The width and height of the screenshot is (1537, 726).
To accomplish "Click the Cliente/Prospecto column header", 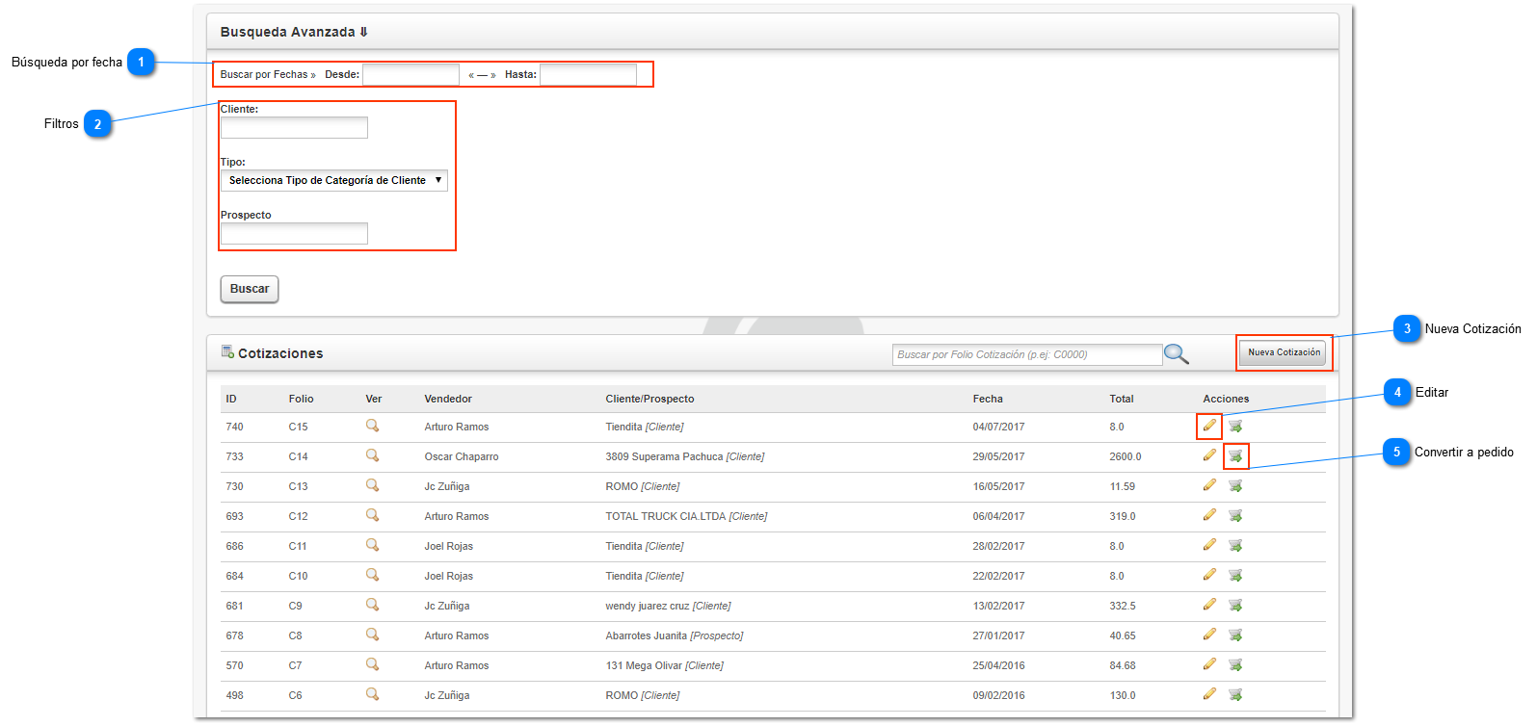I will click(x=649, y=399).
